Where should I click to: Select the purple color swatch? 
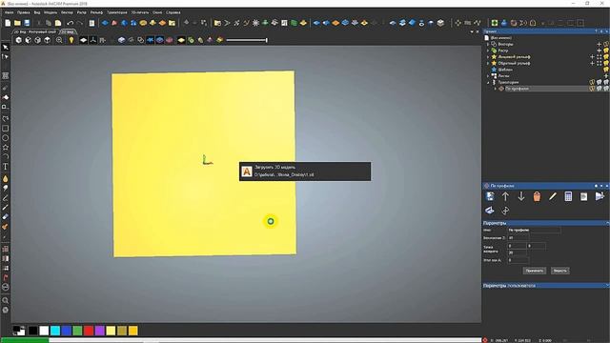pyautogui.click(x=100, y=331)
